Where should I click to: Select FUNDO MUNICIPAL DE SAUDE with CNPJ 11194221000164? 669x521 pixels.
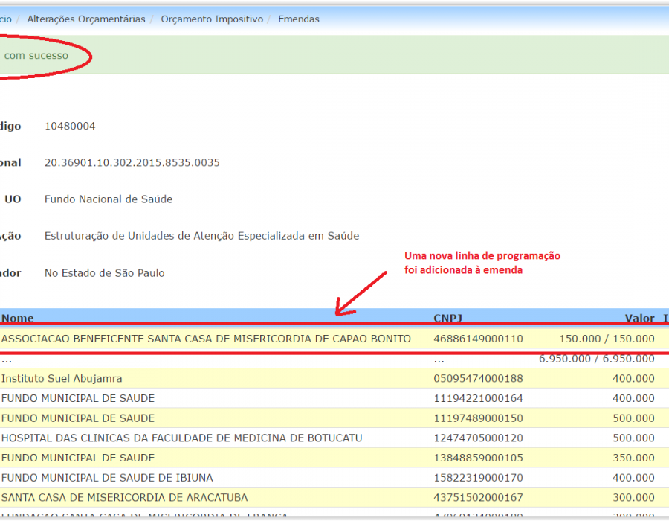coord(78,398)
